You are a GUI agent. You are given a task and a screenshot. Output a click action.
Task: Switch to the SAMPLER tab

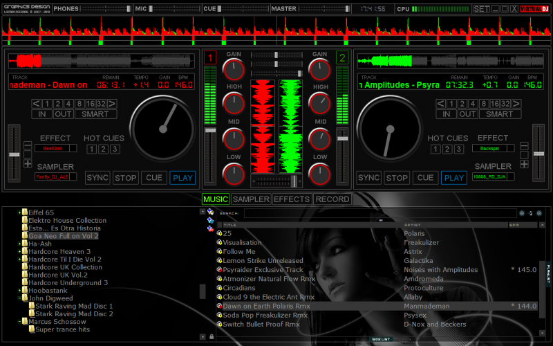[251, 199]
